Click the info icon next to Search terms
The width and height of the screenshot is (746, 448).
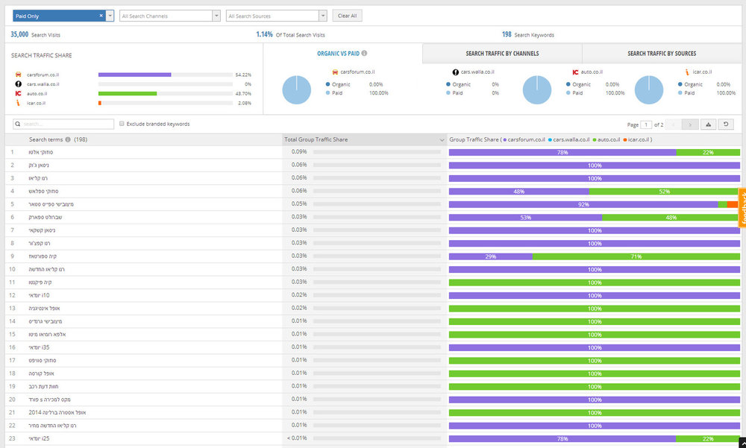[68, 139]
